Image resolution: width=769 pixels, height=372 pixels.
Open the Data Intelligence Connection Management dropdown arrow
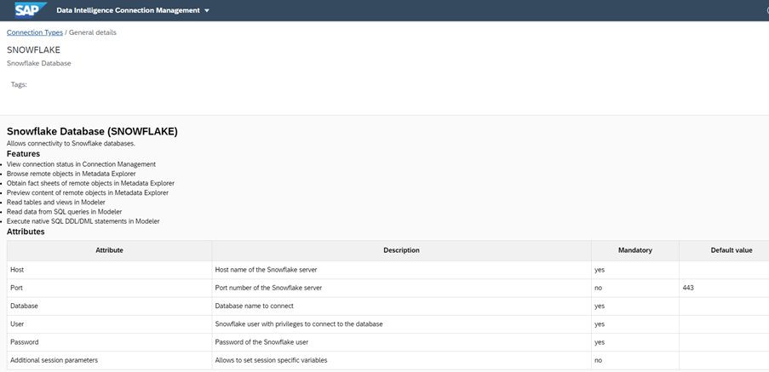coord(207,11)
